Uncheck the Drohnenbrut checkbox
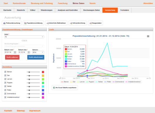This screenshot has width=155, height=113. pyautogui.click(x=5, y=94)
